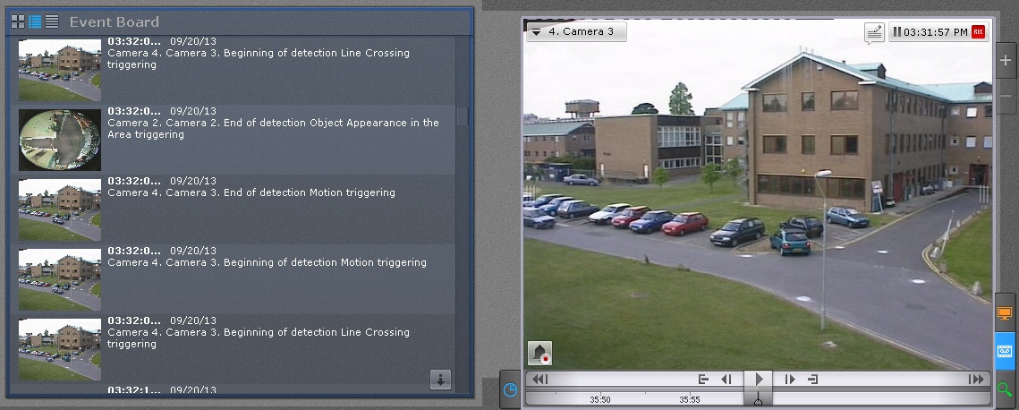Select the thumbnail list view icon
This screenshot has height=410, width=1019.
point(35,21)
